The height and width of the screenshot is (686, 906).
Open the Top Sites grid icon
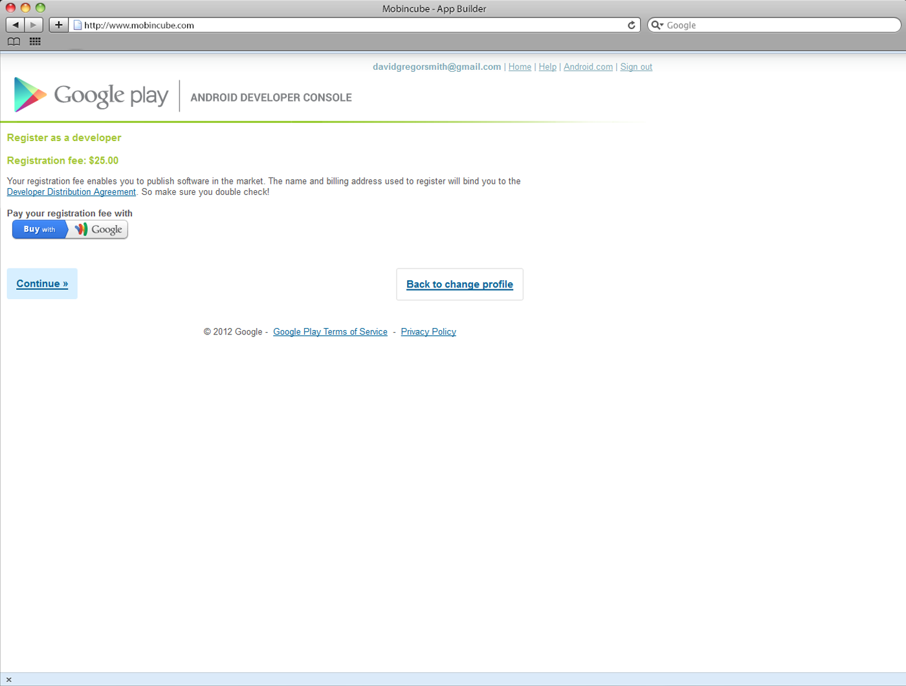(x=35, y=41)
